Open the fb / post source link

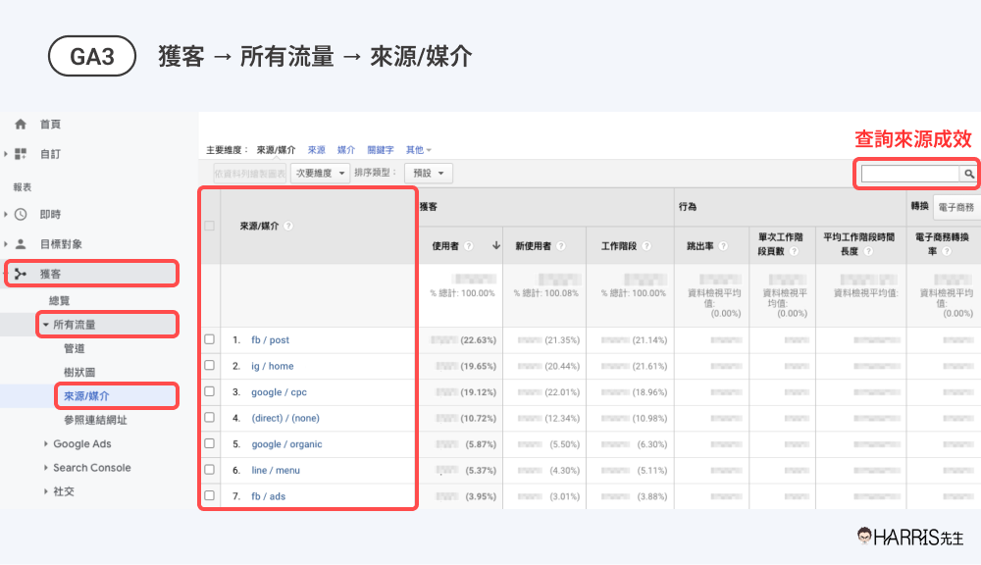271,339
